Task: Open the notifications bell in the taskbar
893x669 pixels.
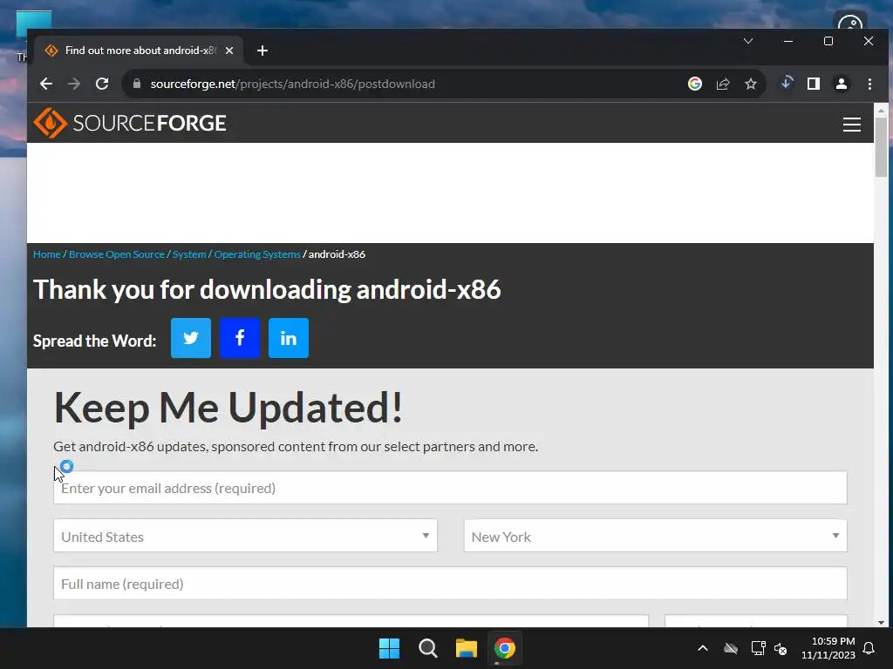Action: pos(869,648)
